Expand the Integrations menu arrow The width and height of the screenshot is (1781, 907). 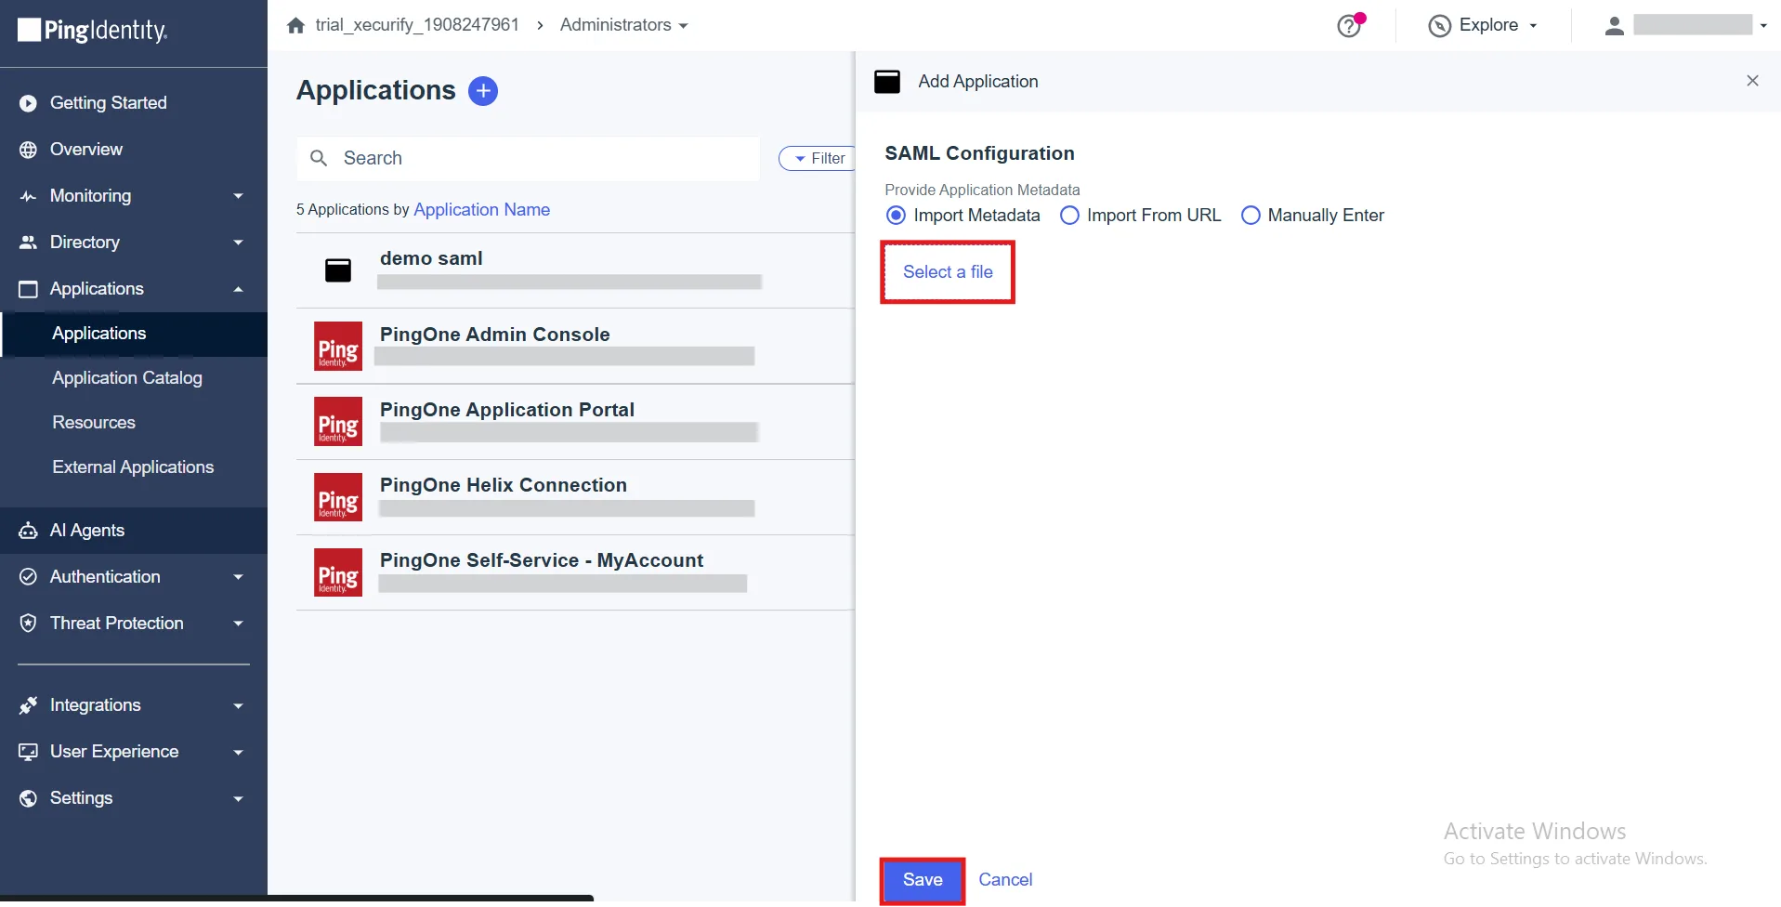239,705
